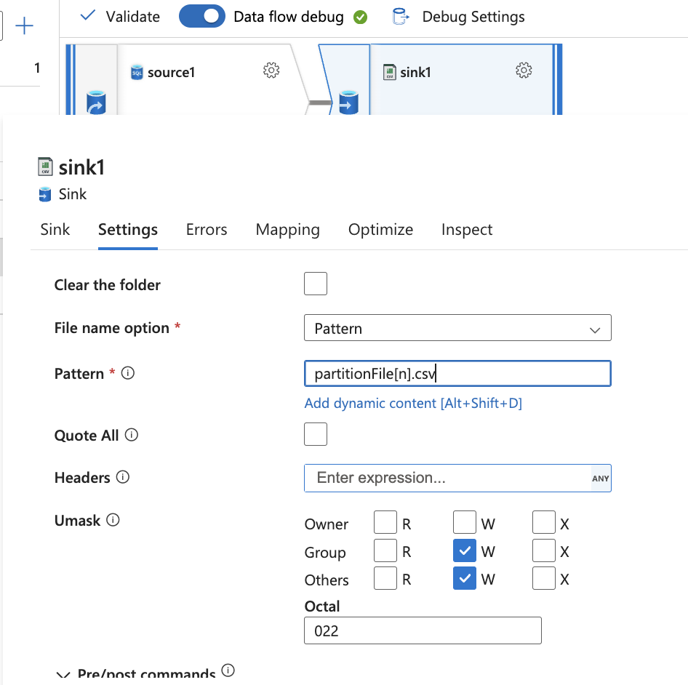The height and width of the screenshot is (685, 688).
Task: Click the Headers expression input field
Action: 447,478
